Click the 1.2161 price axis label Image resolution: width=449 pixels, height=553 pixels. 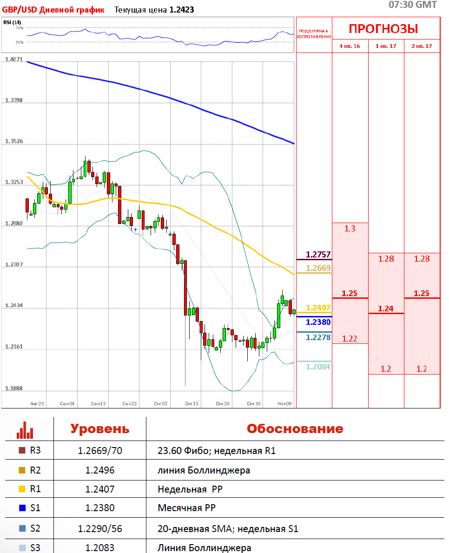tap(14, 347)
